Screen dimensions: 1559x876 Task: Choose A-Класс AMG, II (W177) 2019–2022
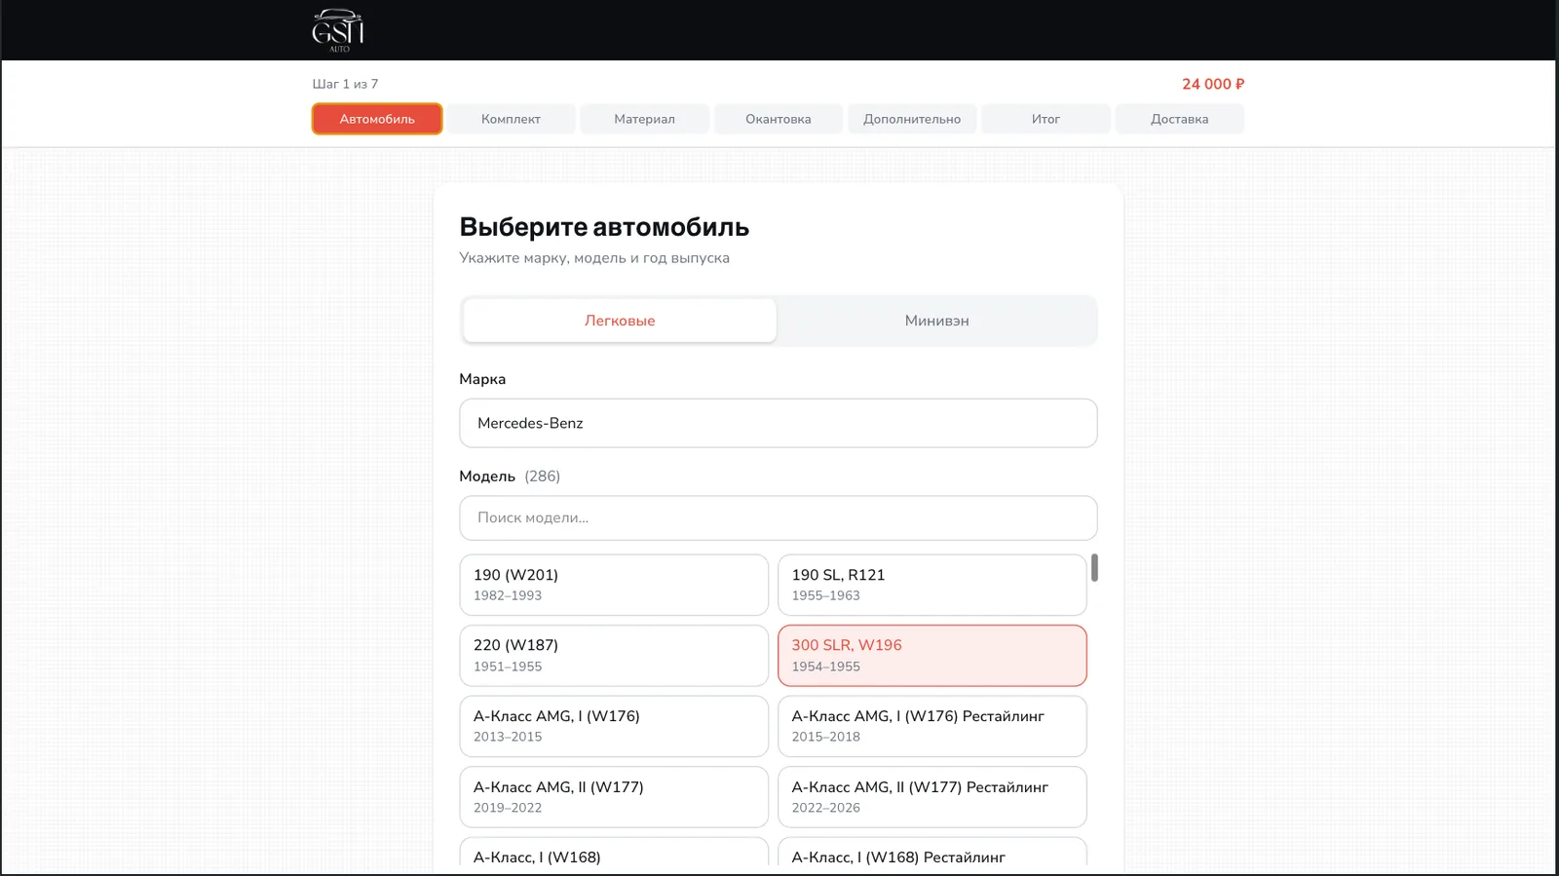614,797
